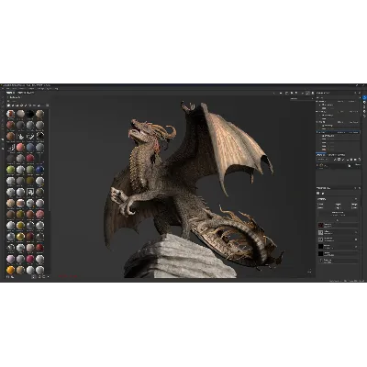Image resolution: width=367 pixels, height=367 pixels.
Task: Toggle the bottom-right channel button in Properties
Action: [x=354, y=207]
